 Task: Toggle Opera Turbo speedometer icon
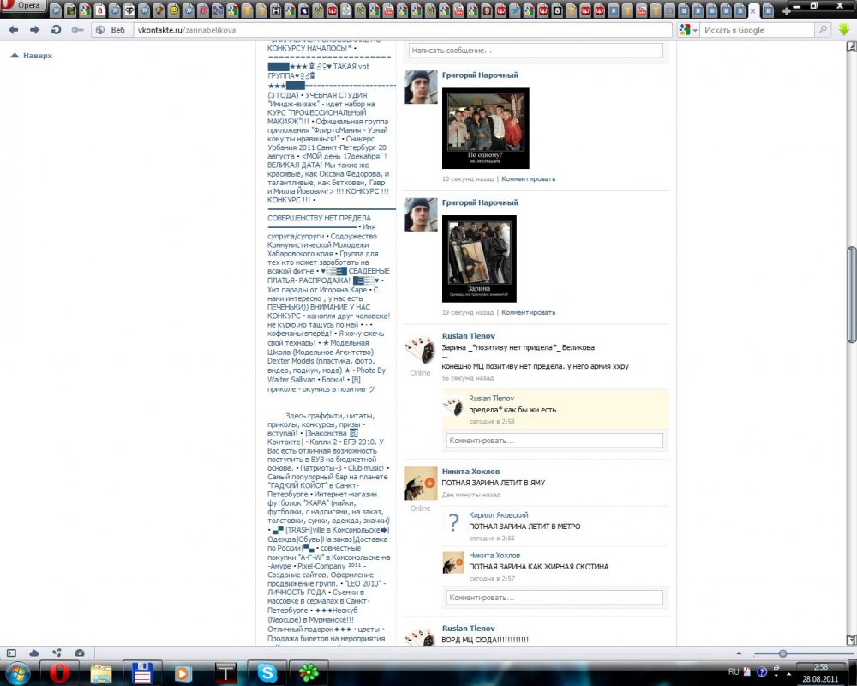click(80, 653)
